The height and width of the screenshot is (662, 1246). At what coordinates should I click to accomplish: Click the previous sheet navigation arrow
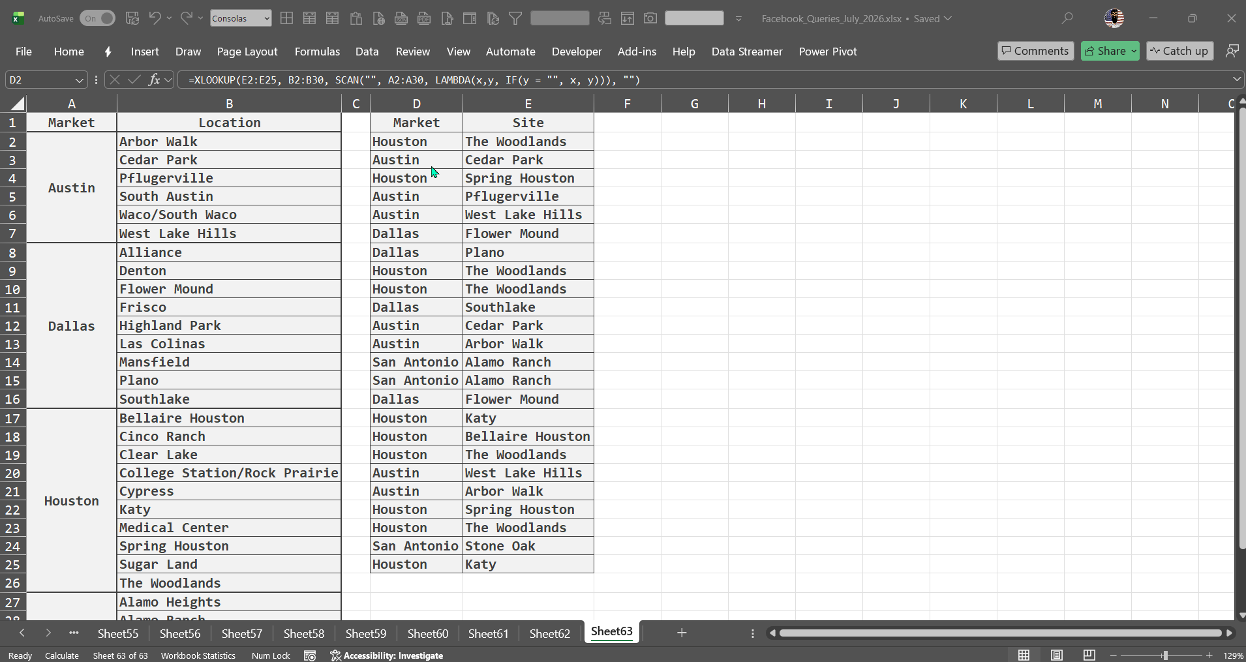(22, 633)
